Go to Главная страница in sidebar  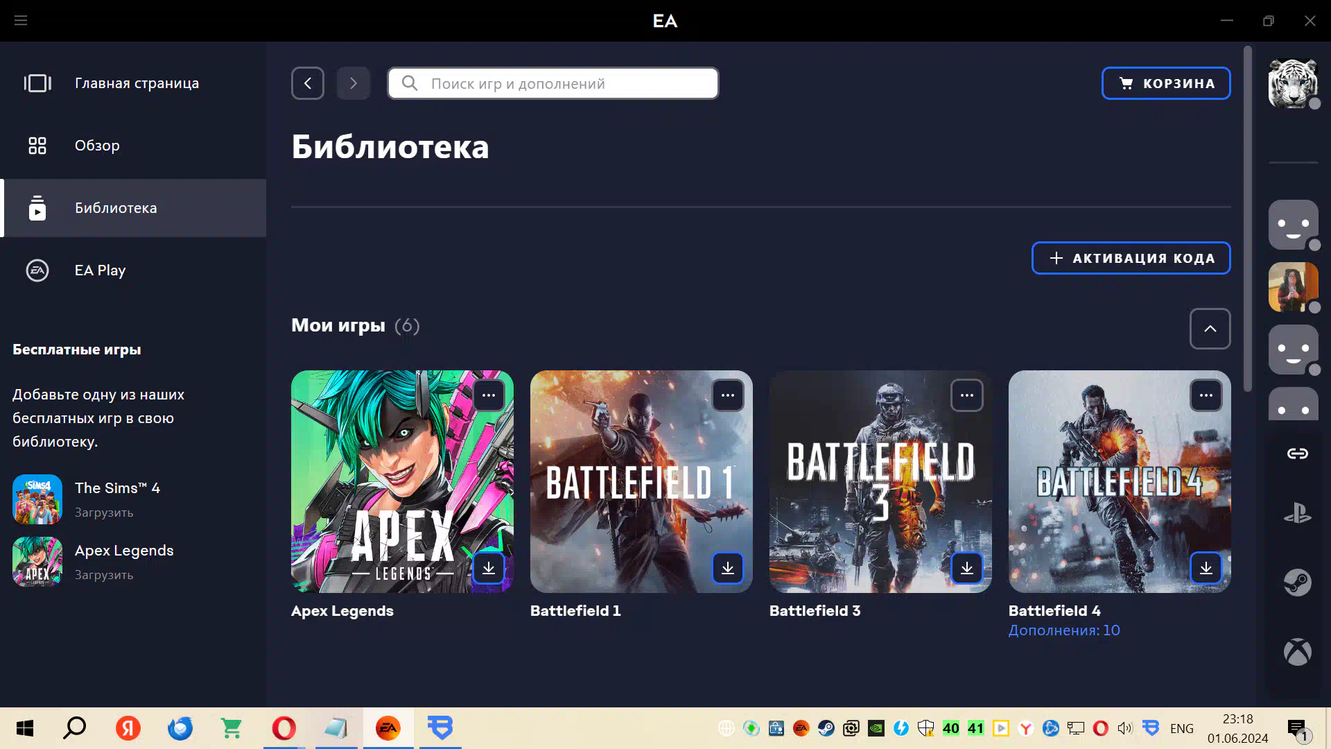coord(133,83)
